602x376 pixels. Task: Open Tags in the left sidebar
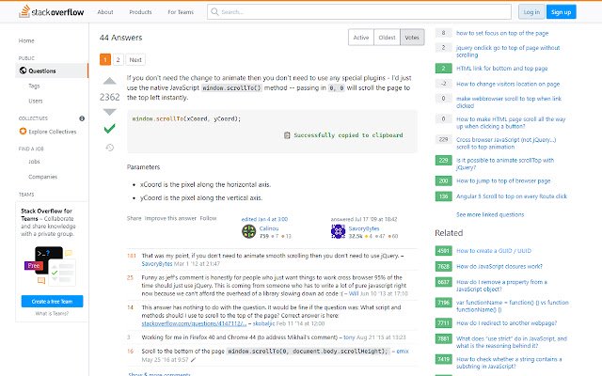(x=34, y=86)
